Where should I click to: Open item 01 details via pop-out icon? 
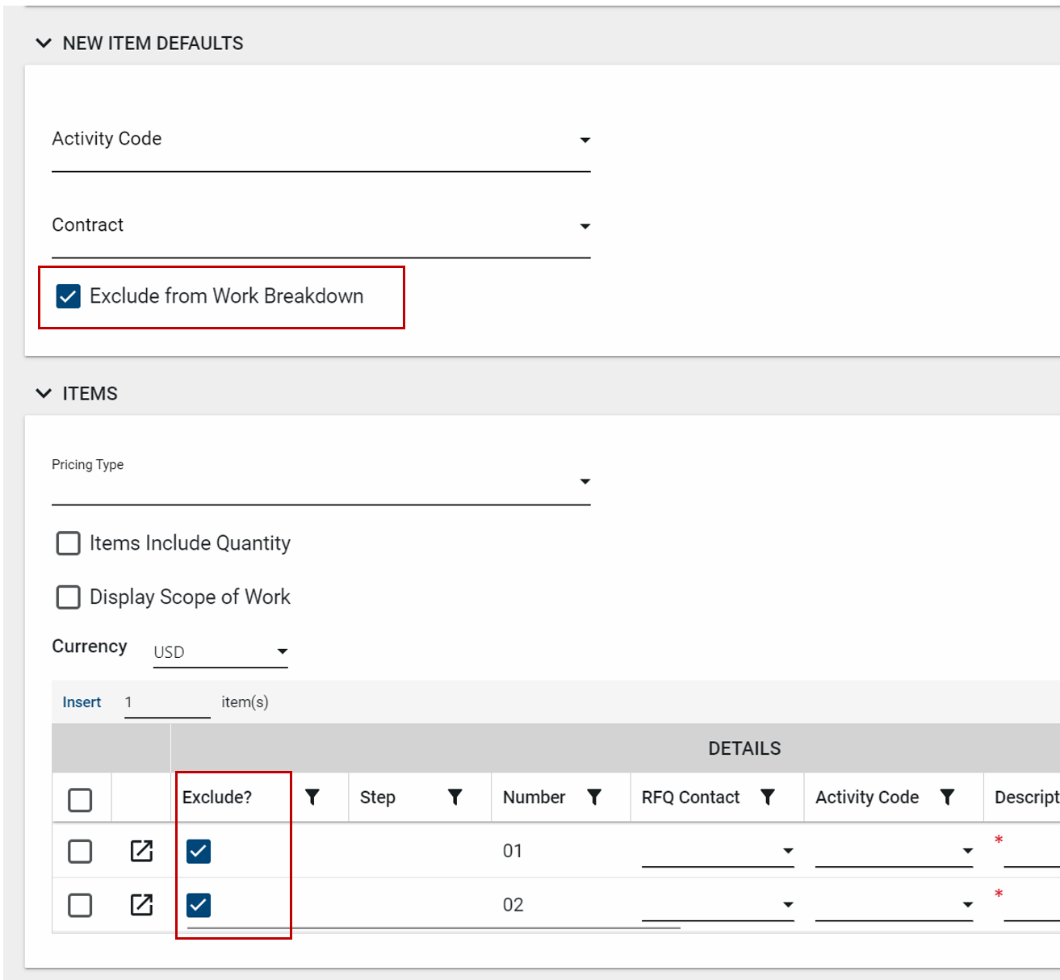[141, 851]
